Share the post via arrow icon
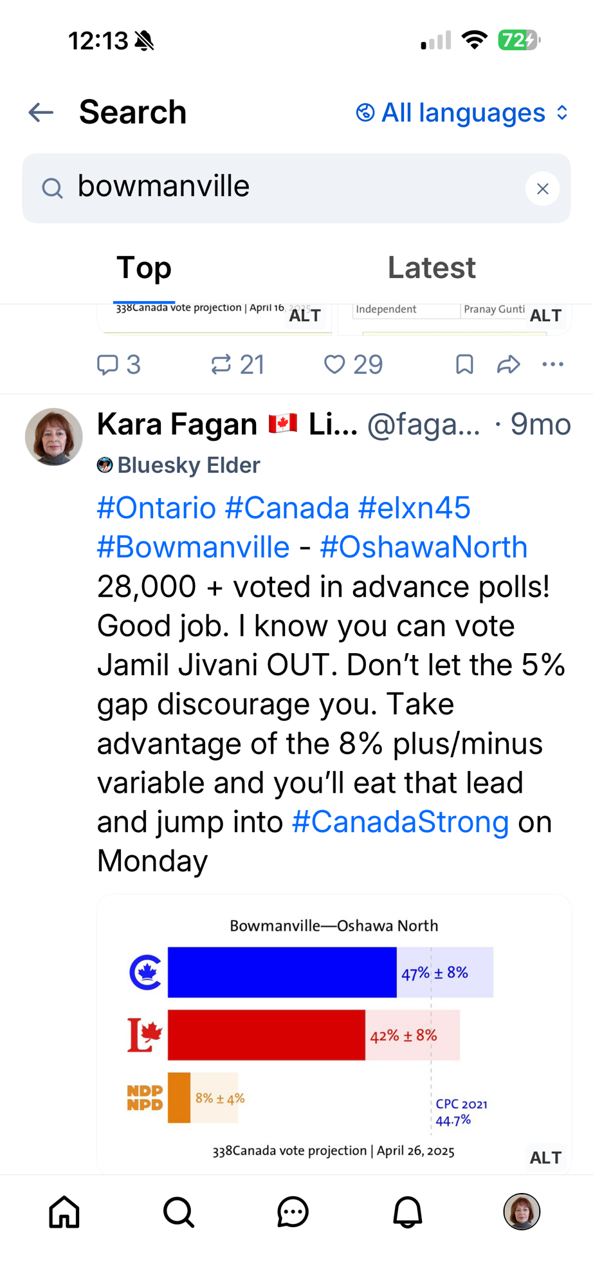593x1287 pixels. point(508,365)
